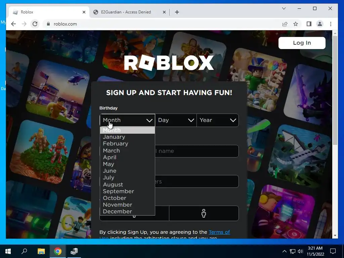Select the Month placeholder option
Image resolution: width=344 pixels, height=258 pixels.
pos(127,130)
